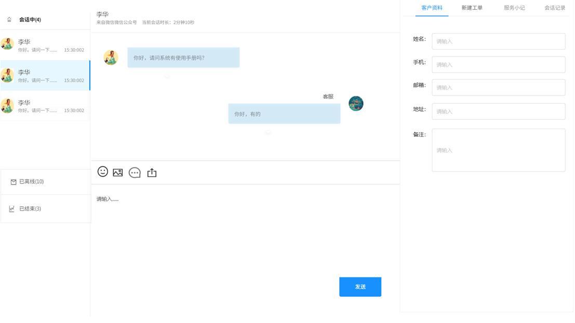The width and height of the screenshot is (575, 323).
Task: Click the share/transfer session icon
Action: click(152, 173)
